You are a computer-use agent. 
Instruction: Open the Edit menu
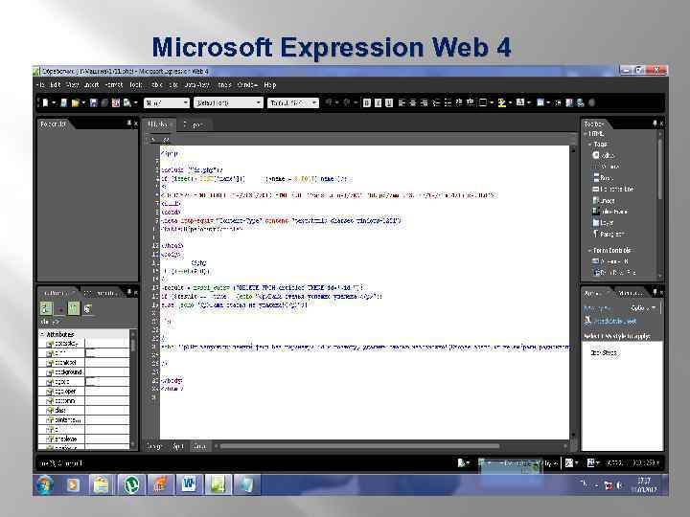55,85
